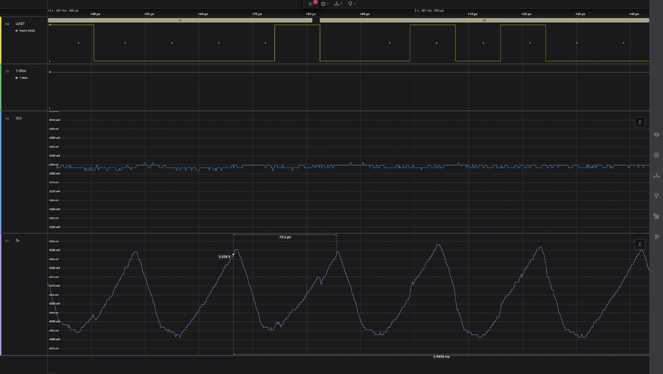Open the Timing Markers and Measurements panel
Screen dimensions: 663x374
click(656, 176)
